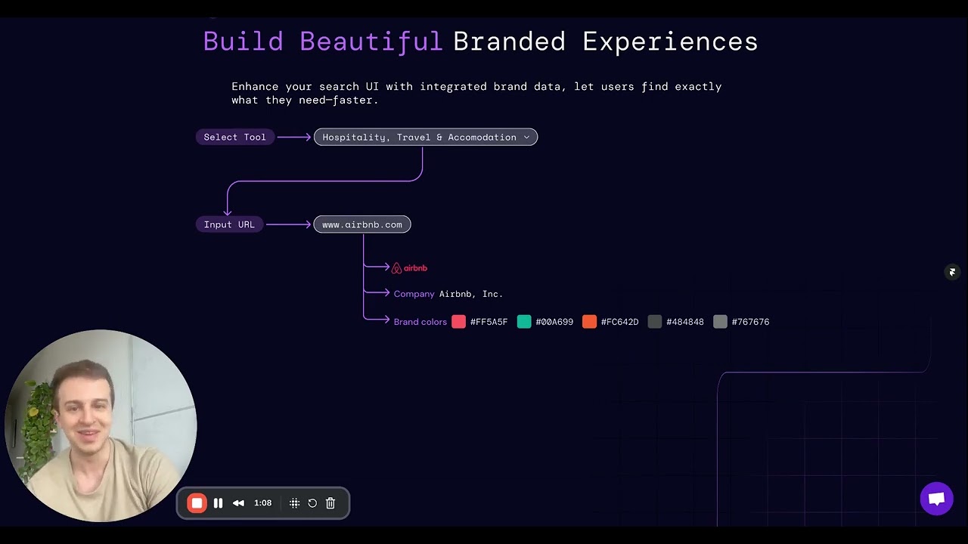Viewport: 968px width, 544px height.
Task: Rewind the recording
Action: tap(238, 503)
